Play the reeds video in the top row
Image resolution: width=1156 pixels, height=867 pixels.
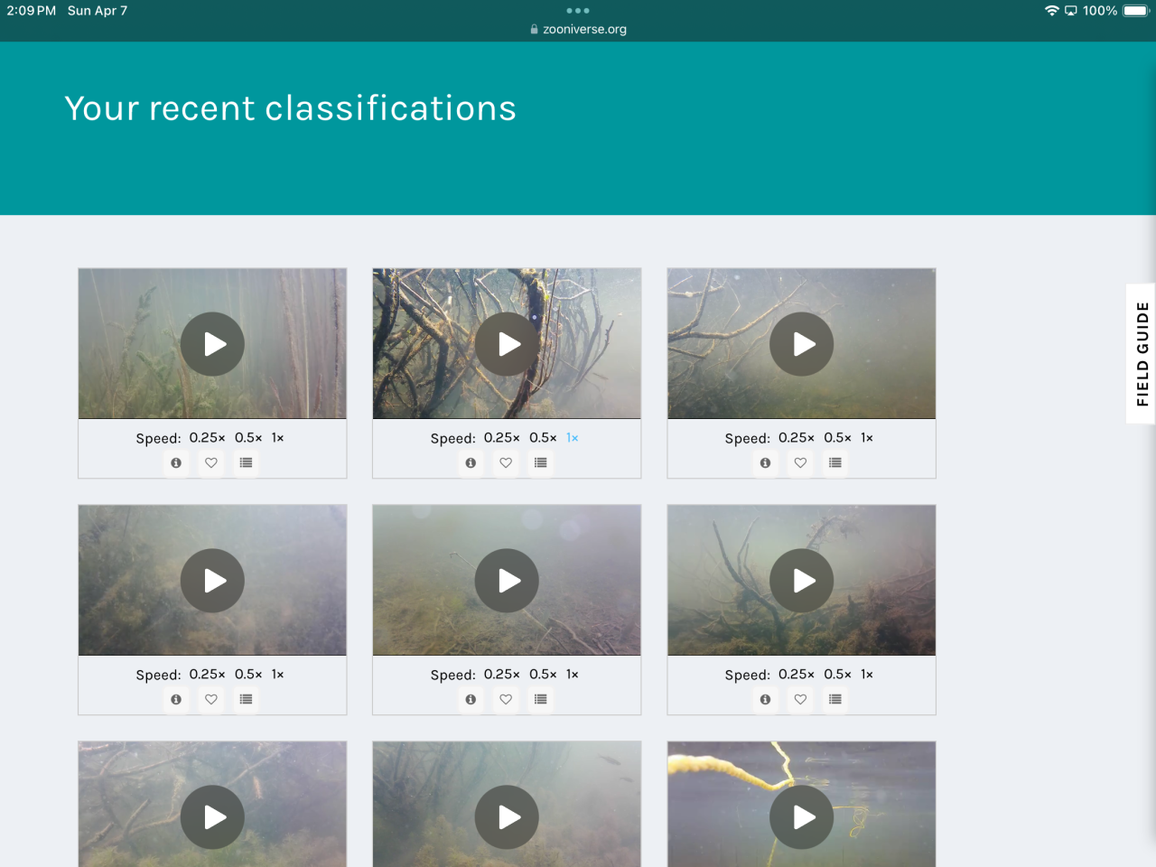pyautogui.click(x=212, y=344)
